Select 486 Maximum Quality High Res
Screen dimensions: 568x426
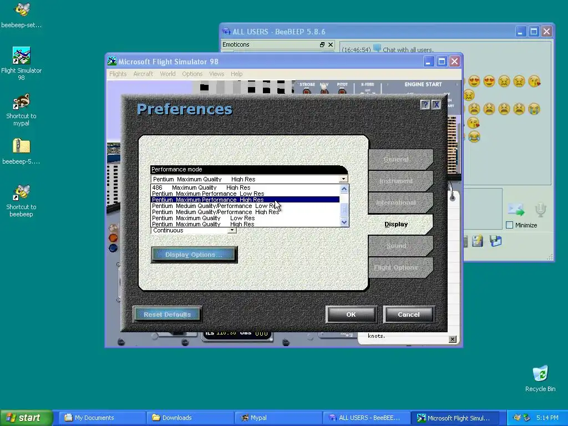(x=245, y=187)
